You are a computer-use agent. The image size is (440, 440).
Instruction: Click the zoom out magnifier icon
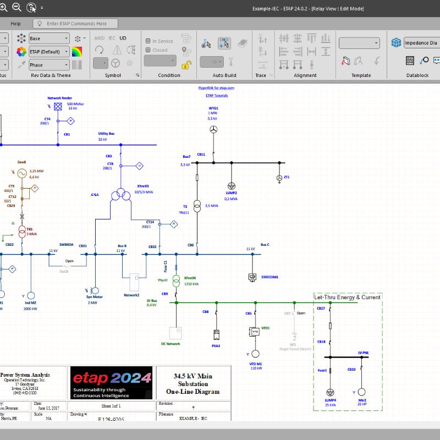coord(17,7)
